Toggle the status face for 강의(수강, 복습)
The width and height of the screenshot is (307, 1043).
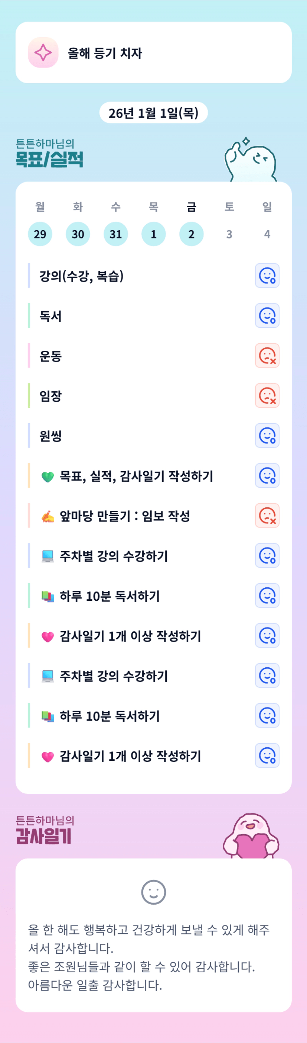tap(267, 276)
